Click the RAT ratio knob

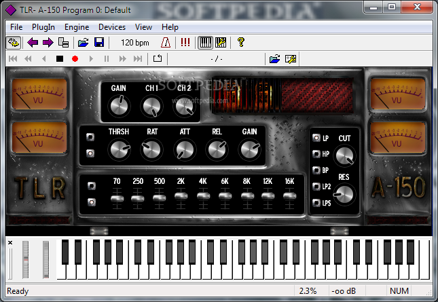151,149
